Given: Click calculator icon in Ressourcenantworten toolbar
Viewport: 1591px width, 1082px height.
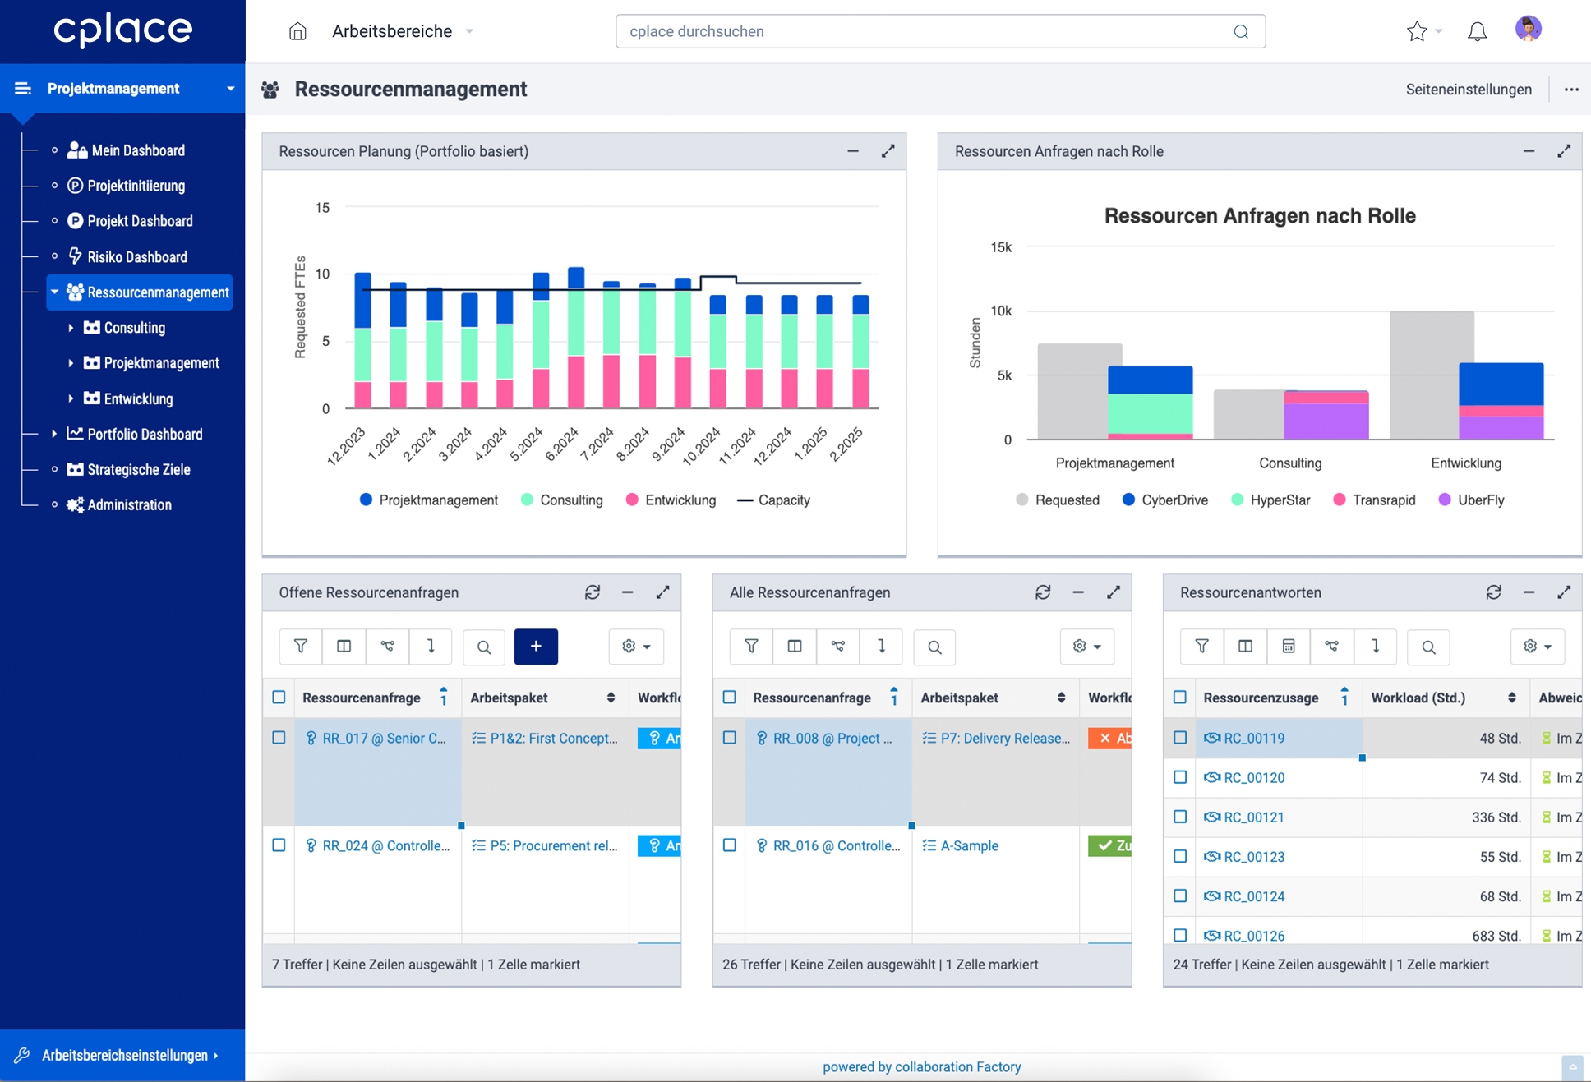Looking at the screenshot, I should [1289, 647].
